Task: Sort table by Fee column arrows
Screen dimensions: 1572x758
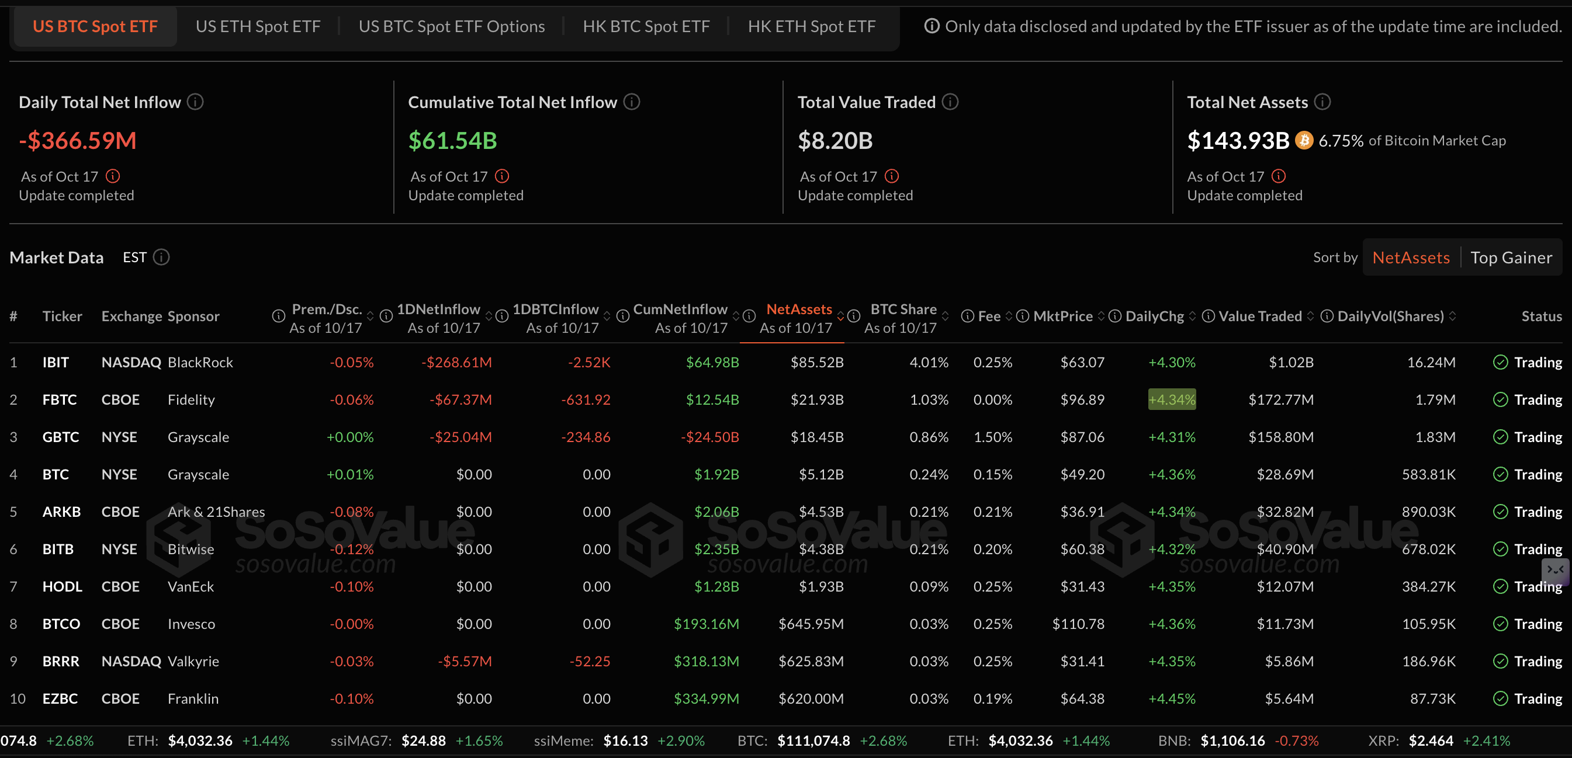Action: point(1008,316)
